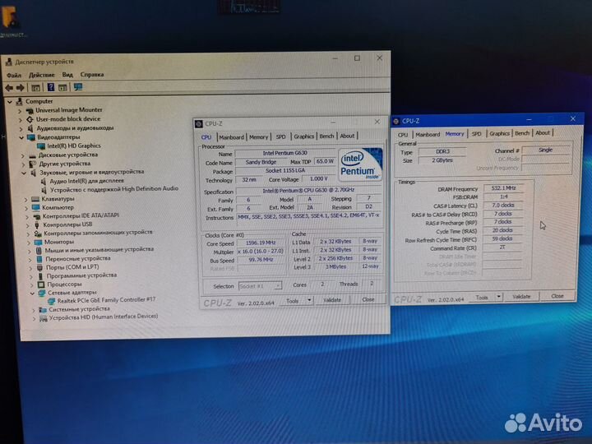The height and width of the screenshot is (444, 592).
Task: Open the Справка menu
Action: tap(92, 74)
